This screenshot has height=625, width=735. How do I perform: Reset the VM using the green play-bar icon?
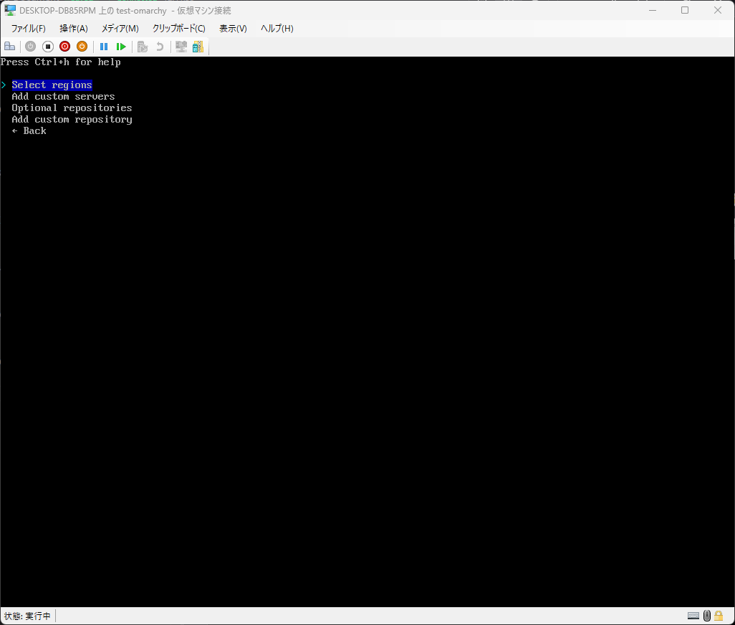coord(121,47)
